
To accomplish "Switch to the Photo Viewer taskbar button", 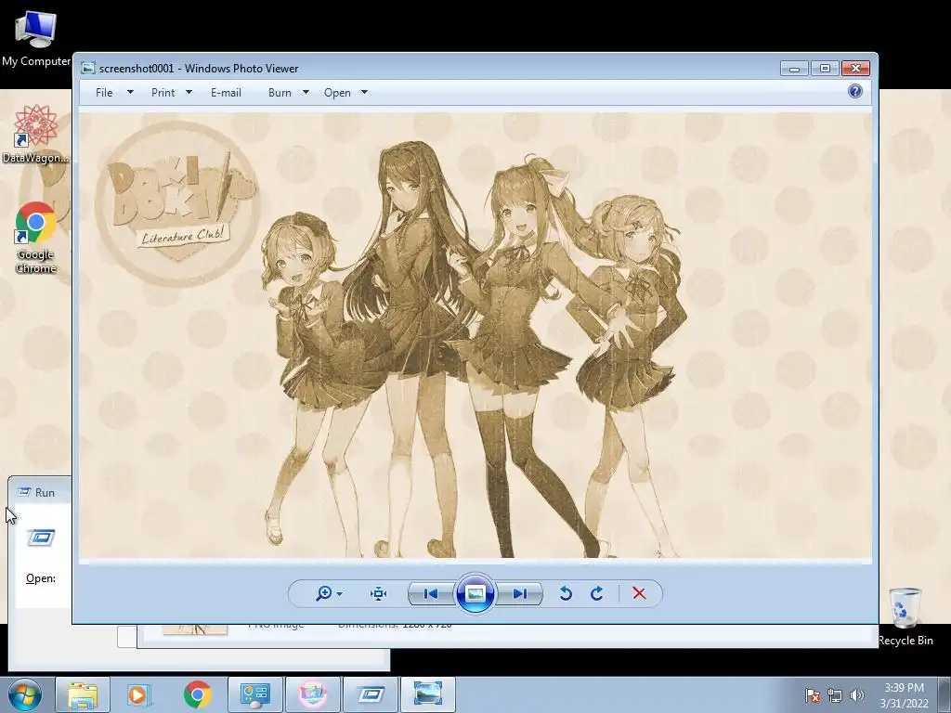I will pyautogui.click(x=427, y=694).
